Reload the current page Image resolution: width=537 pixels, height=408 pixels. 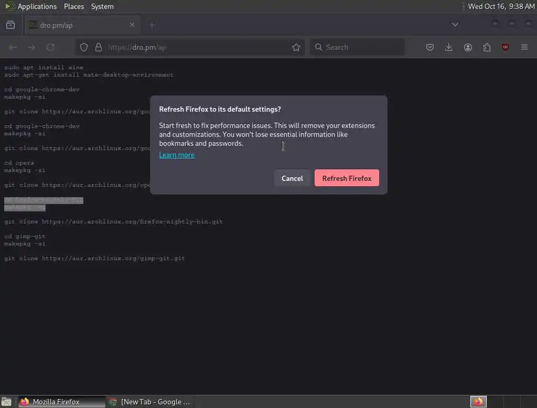50,47
